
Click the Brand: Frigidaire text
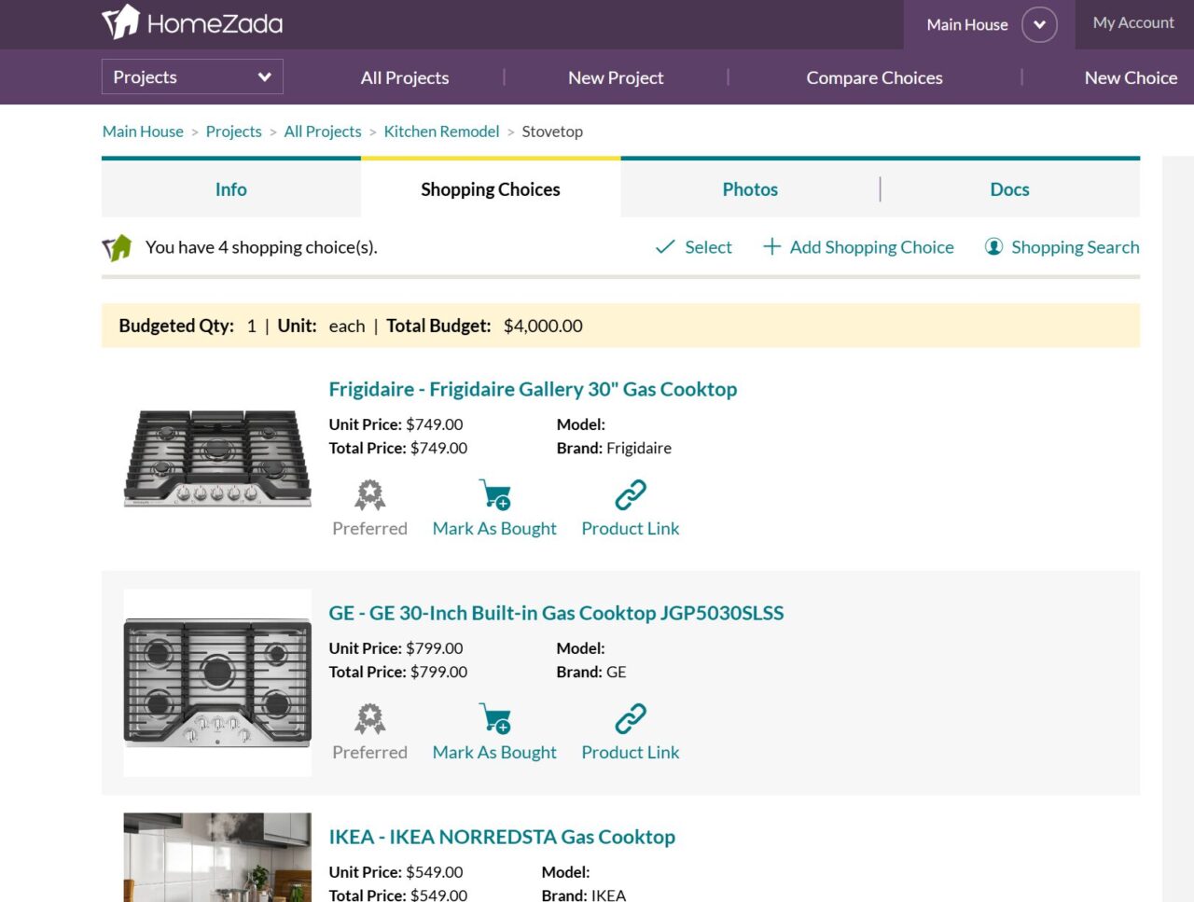[614, 448]
